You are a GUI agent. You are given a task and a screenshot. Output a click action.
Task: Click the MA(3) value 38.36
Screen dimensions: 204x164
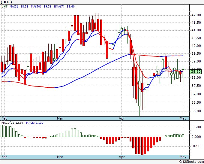[x=25, y=7]
